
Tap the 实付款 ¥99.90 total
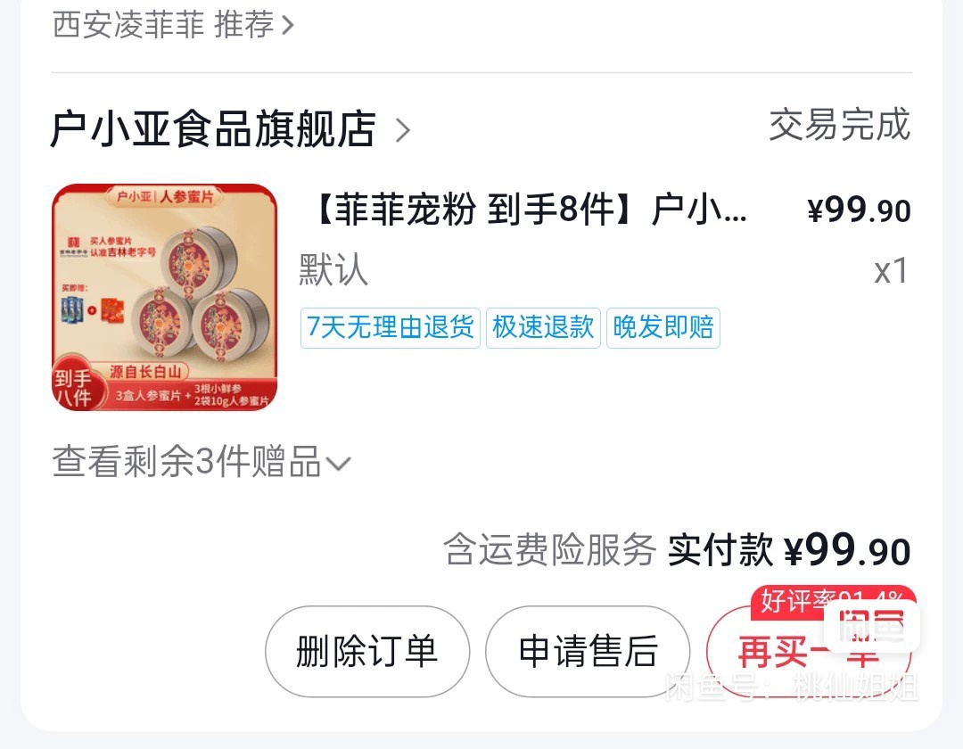coord(789,549)
